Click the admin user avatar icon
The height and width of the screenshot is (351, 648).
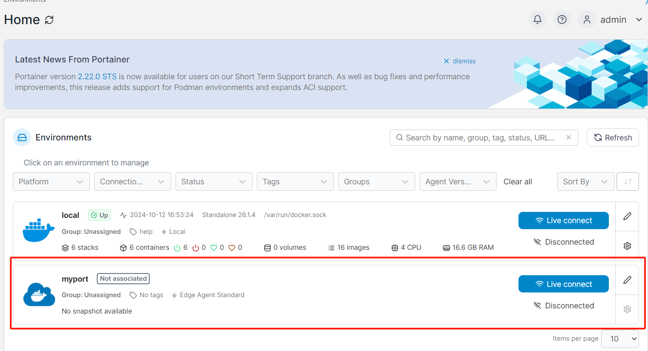point(587,19)
